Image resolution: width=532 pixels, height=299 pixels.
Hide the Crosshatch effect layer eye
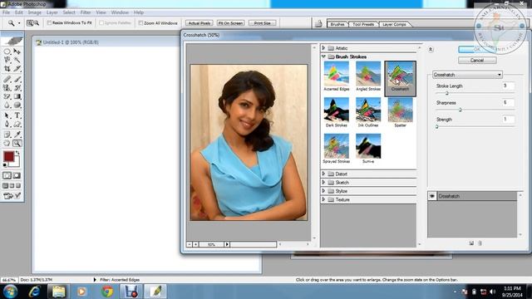pyautogui.click(x=432, y=196)
